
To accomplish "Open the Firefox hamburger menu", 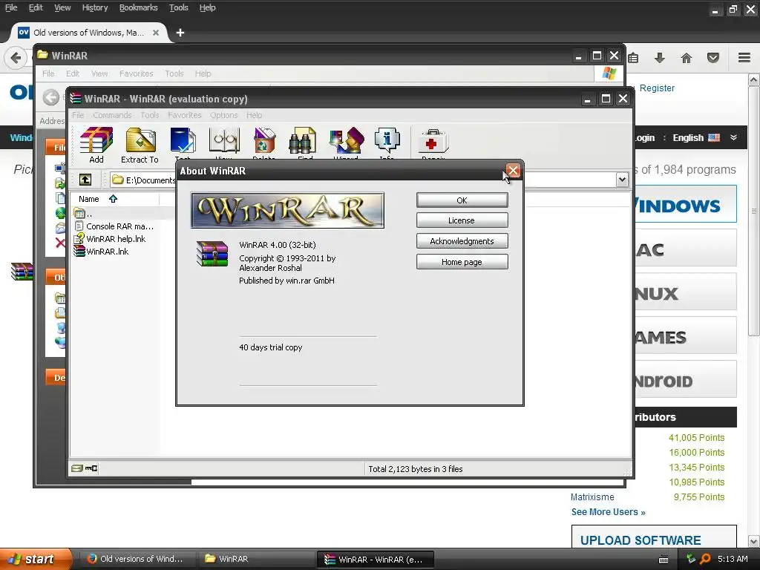I will pyautogui.click(x=744, y=58).
